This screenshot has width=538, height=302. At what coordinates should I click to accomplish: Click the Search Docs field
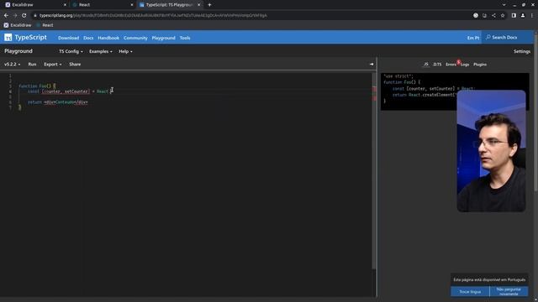pyautogui.click(x=507, y=37)
